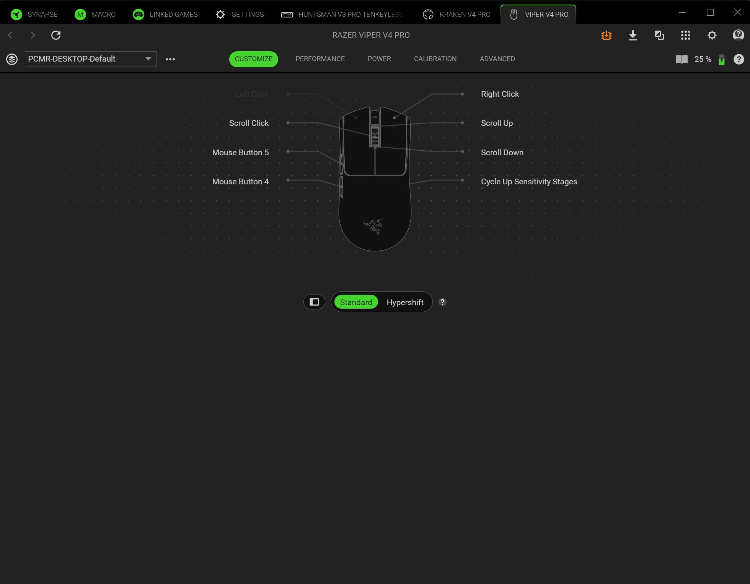
Task: Select Cycle Up Sensitivity Stages assignment
Action: pyautogui.click(x=529, y=182)
